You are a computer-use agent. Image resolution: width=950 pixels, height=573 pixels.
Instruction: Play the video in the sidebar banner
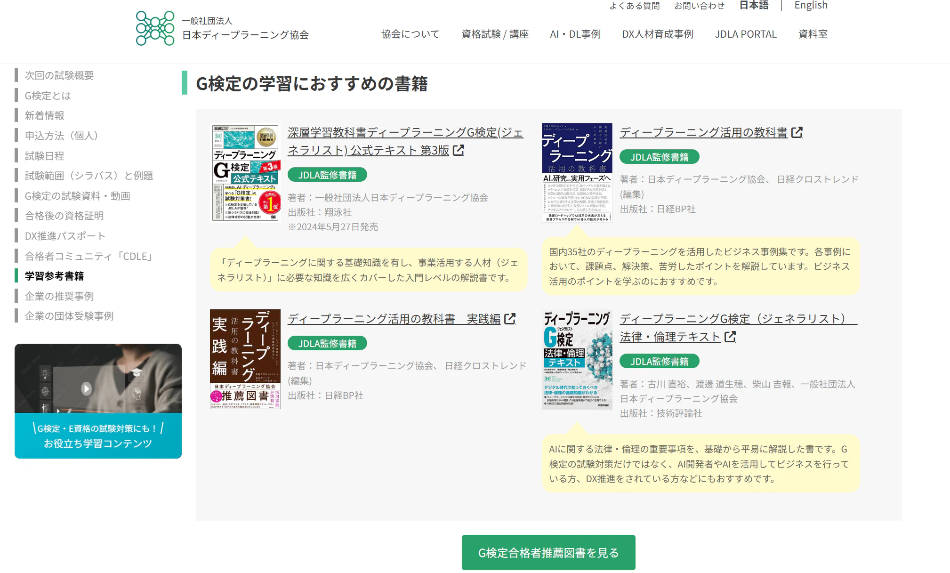86,388
